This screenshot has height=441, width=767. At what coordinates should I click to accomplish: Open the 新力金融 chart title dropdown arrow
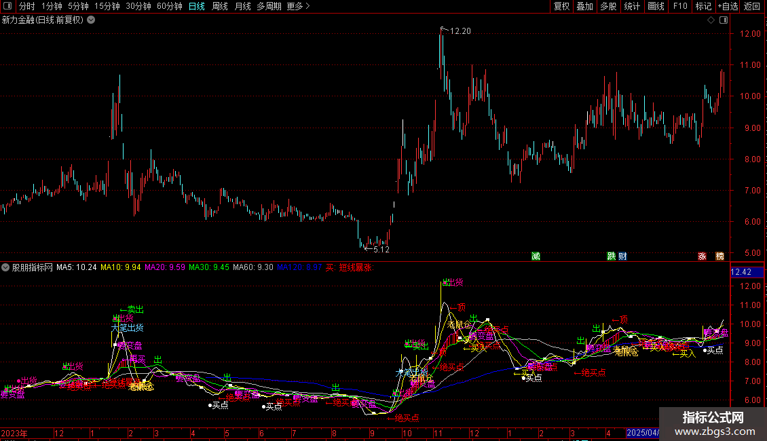coord(91,20)
